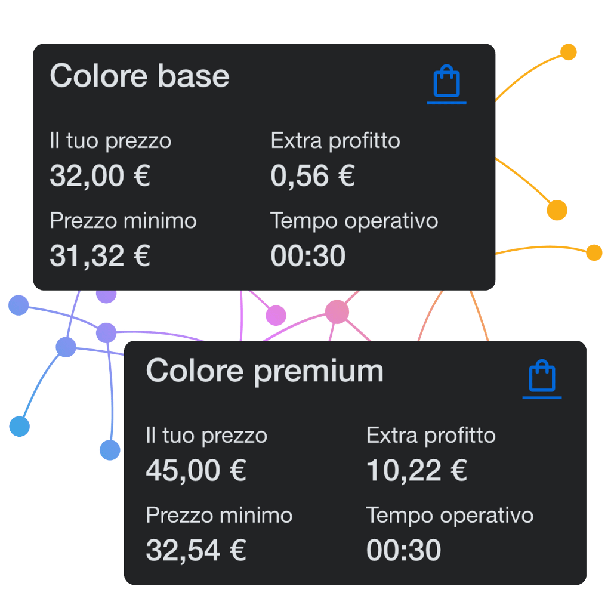The image size is (611, 611).
Task: Click the 10,22 € extra profit value
Action: pyautogui.click(x=416, y=471)
